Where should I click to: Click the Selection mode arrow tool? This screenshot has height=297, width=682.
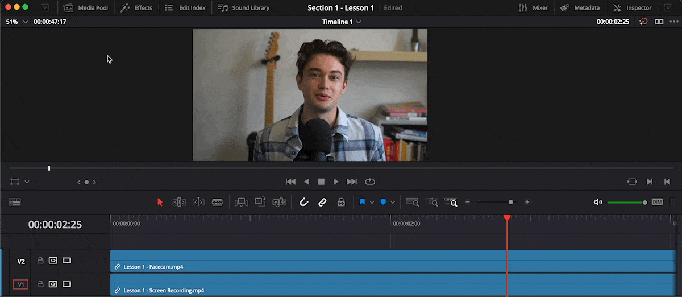160,202
